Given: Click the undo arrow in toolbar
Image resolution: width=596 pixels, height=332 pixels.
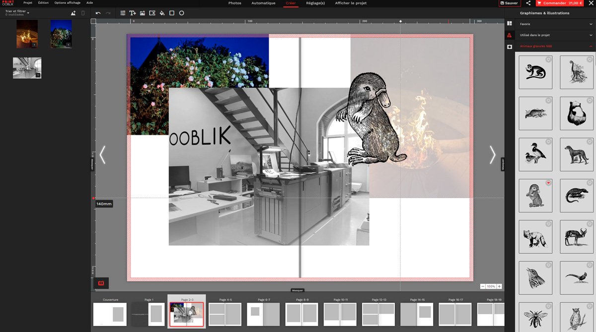Looking at the screenshot, I should (x=98, y=13).
